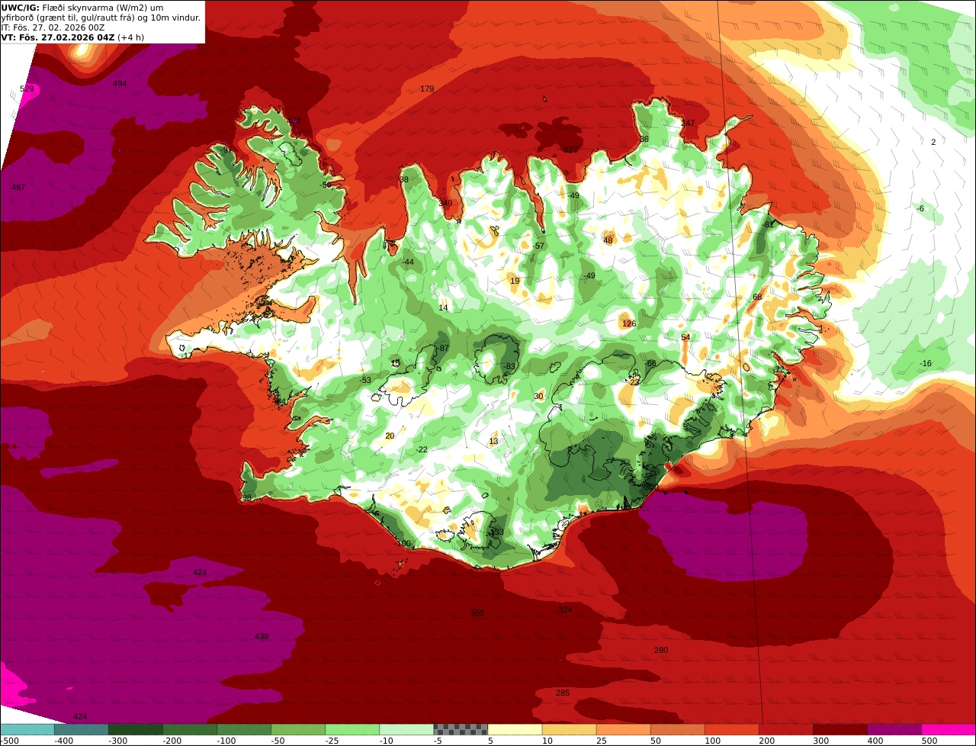Click the map value '494'
Image resolution: width=976 pixels, height=746 pixels.
point(120,84)
